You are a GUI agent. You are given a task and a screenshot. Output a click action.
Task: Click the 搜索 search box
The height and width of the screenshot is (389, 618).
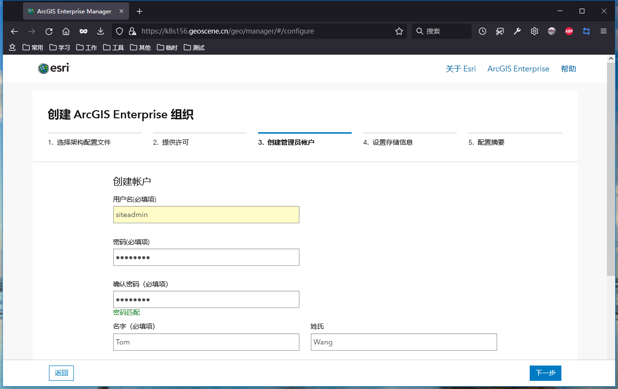click(x=441, y=31)
